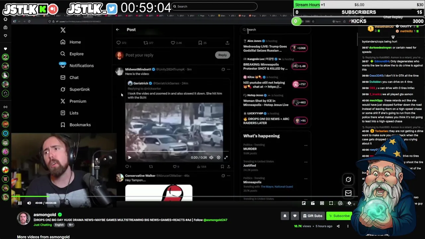This screenshot has width=425, height=239.
Task: Open the asmongold channel name link
Action: [x=45, y=214]
